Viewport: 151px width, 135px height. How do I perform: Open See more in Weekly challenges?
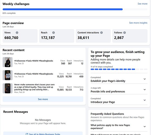[142, 4]
